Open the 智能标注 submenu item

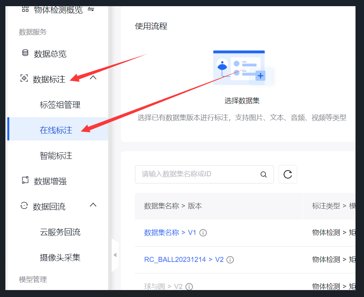coord(56,156)
